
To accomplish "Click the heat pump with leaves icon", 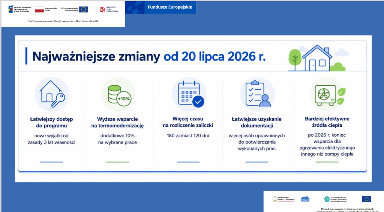I will click(x=328, y=94).
